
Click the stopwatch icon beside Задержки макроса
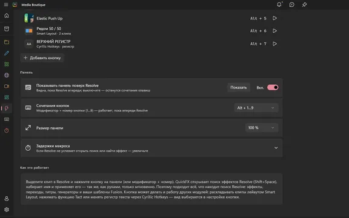(28, 148)
